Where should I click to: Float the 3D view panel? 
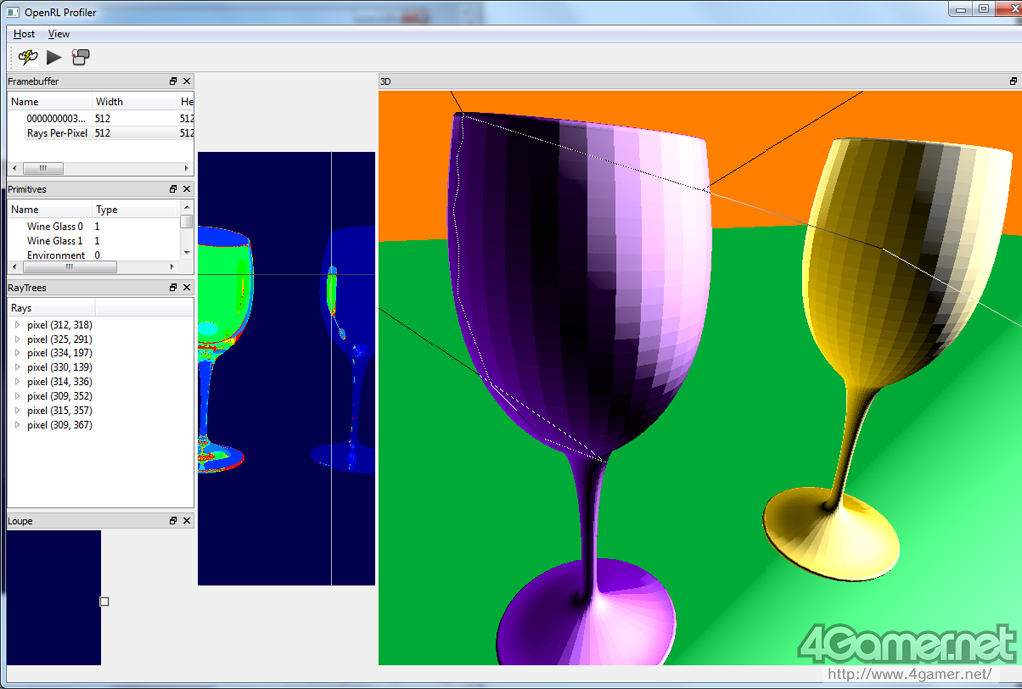pos(1013,81)
